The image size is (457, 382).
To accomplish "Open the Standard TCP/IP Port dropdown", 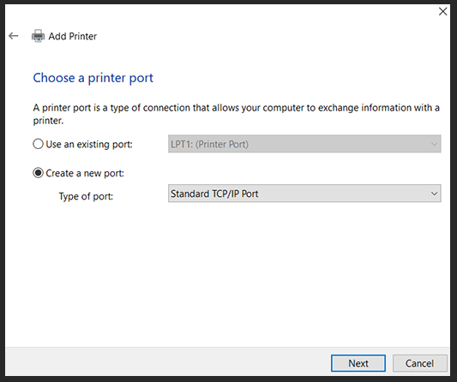I will click(x=304, y=194).
